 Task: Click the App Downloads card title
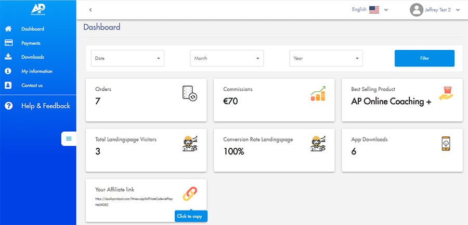coord(370,139)
